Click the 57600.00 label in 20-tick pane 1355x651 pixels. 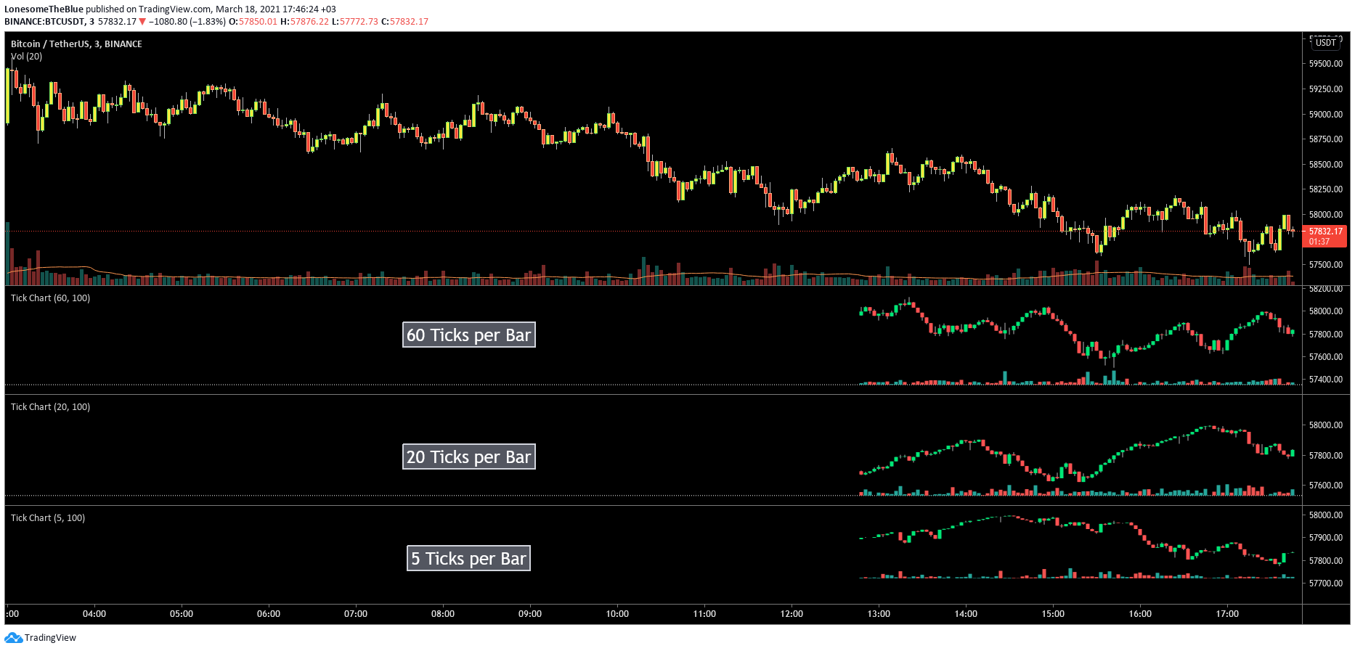point(1326,486)
